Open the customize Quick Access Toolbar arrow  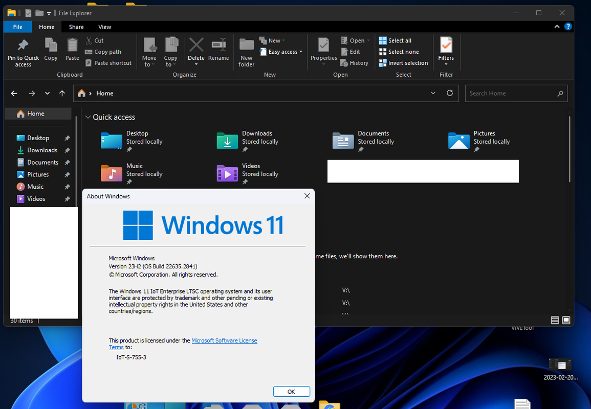pos(49,13)
